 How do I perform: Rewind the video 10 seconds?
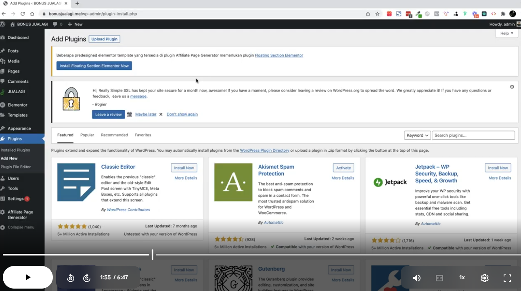[x=71, y=278]
